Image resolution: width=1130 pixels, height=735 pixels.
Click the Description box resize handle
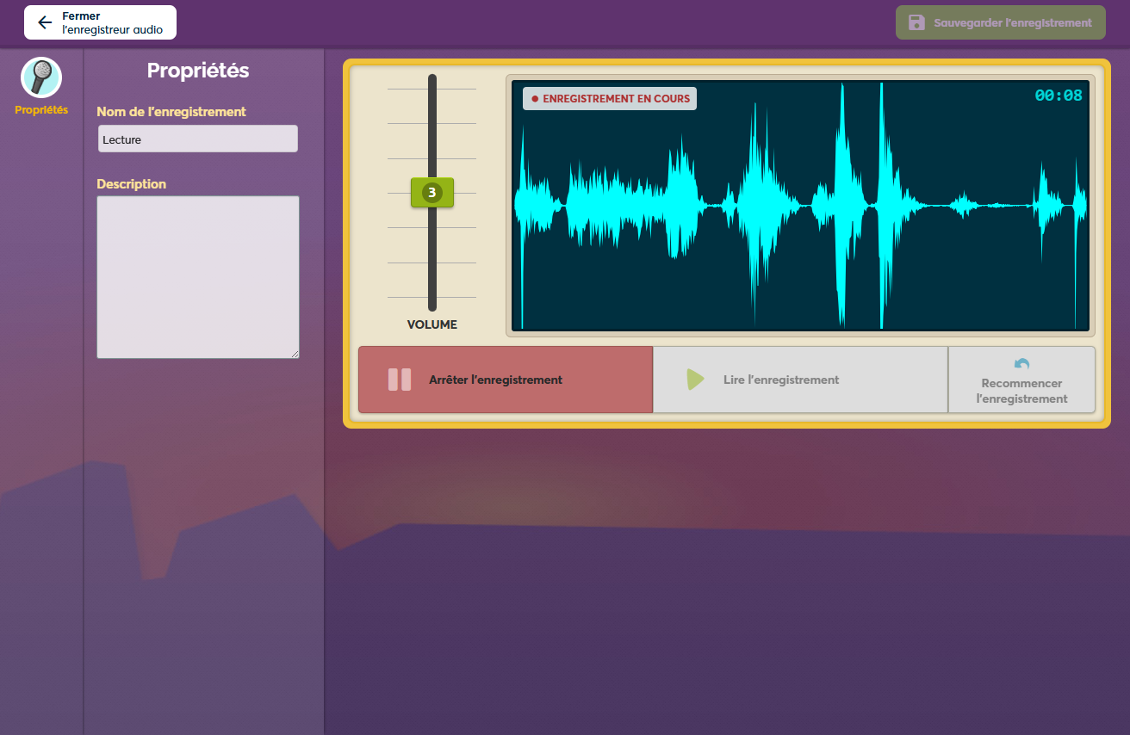295,354
